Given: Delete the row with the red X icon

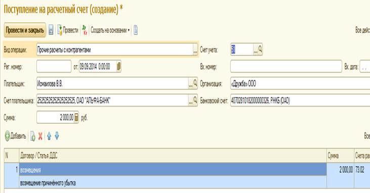Looking at the screenshot, I should click(40, 136).
